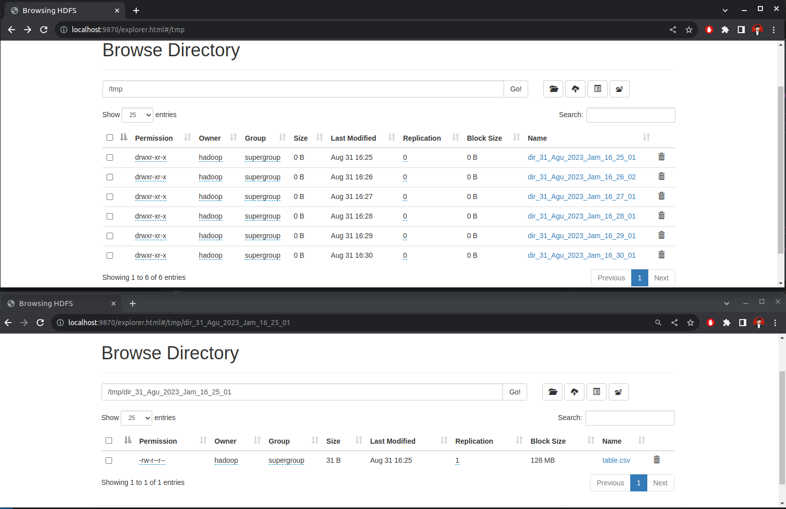Go back in the table.csv browser window

click(x=8, y=323)
